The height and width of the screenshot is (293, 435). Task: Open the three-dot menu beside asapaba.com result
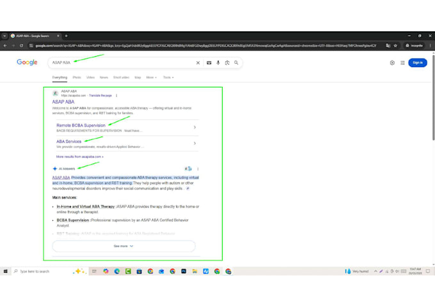point(116,96)
